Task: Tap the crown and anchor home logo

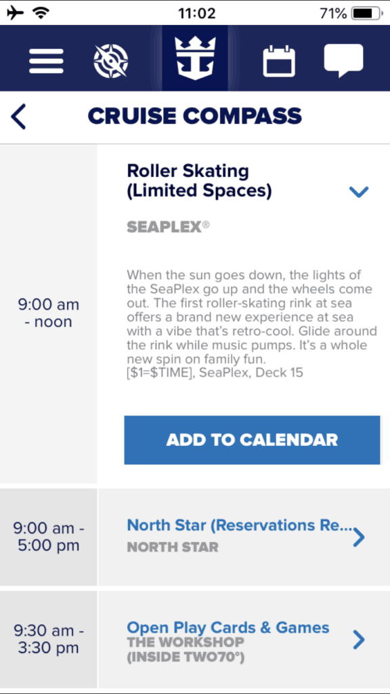Action: [x=195, y=58]
